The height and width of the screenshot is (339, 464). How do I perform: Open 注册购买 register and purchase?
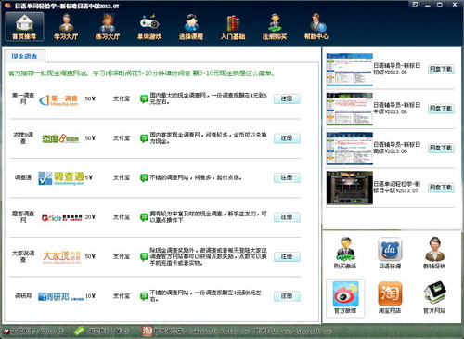click(275, 27)
